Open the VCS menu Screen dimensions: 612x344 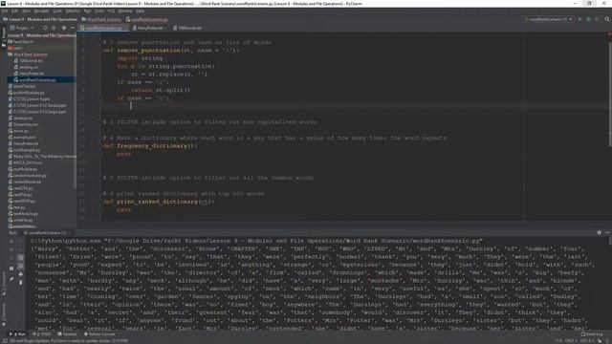pyautogui.click(x=111, y=11)
